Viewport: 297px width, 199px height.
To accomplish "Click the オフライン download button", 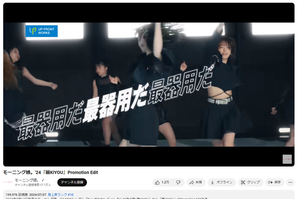I will (222, 182).
